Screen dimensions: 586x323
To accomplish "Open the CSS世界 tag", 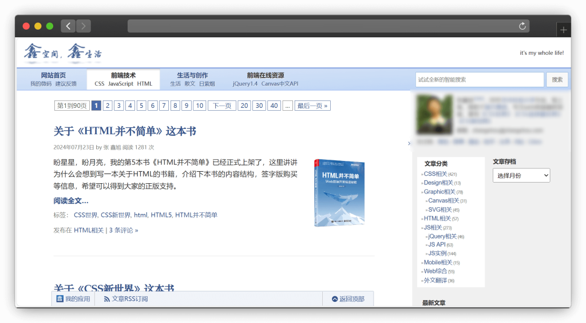I will (86, 215).
